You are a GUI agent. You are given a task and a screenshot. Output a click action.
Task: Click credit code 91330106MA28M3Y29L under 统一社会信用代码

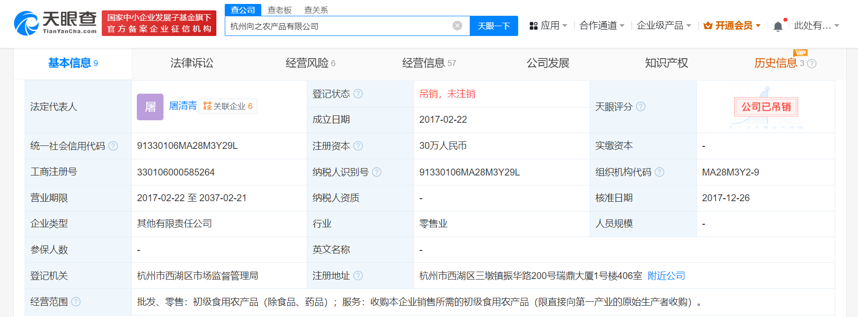pos(187,146)
